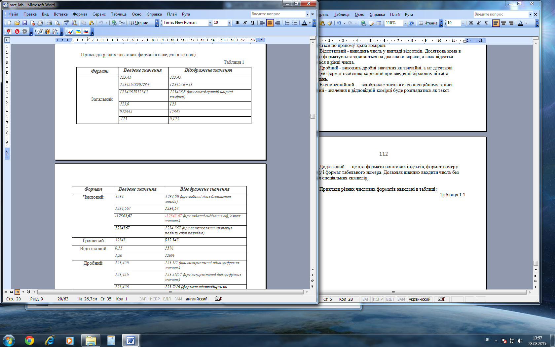Click the ИСПР indicator in the front status bar
The image size is (555, 347).
[155, 299]
